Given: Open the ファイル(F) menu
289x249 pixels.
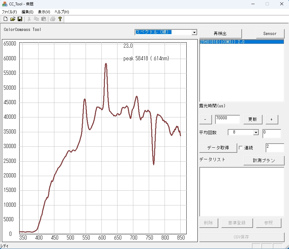Looking at the screenshot, I should (9, 12).
